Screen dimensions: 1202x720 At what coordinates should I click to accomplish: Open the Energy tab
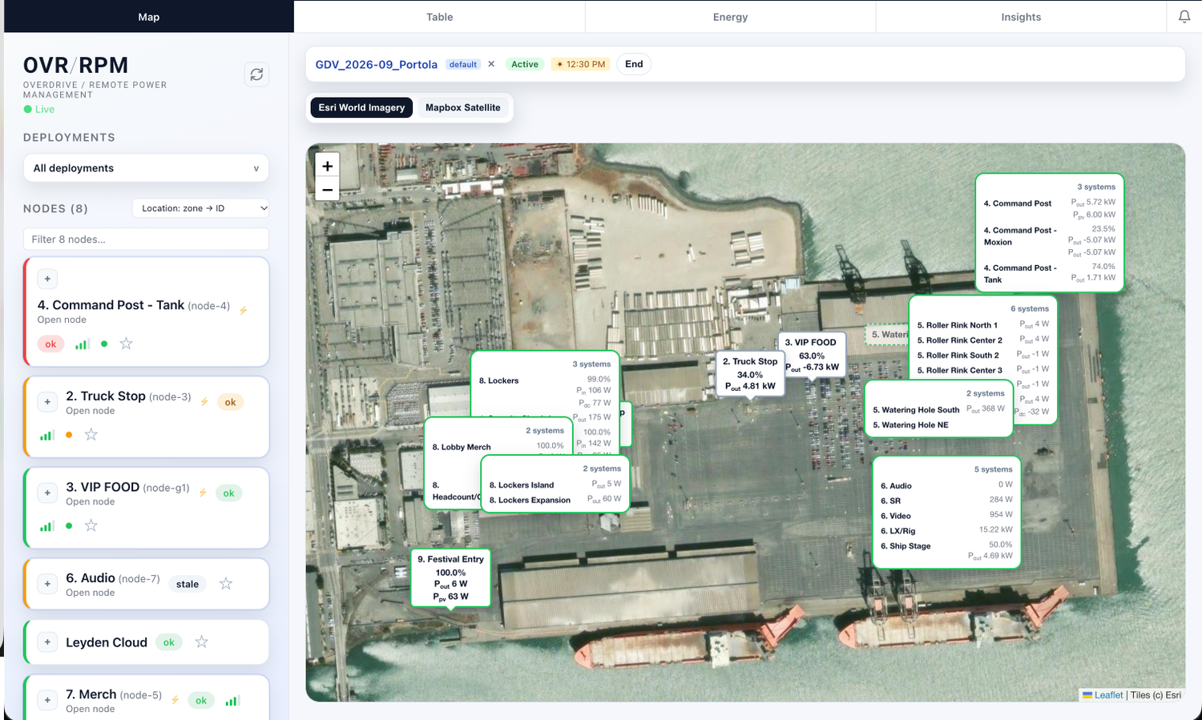click(x=730, y=17)
